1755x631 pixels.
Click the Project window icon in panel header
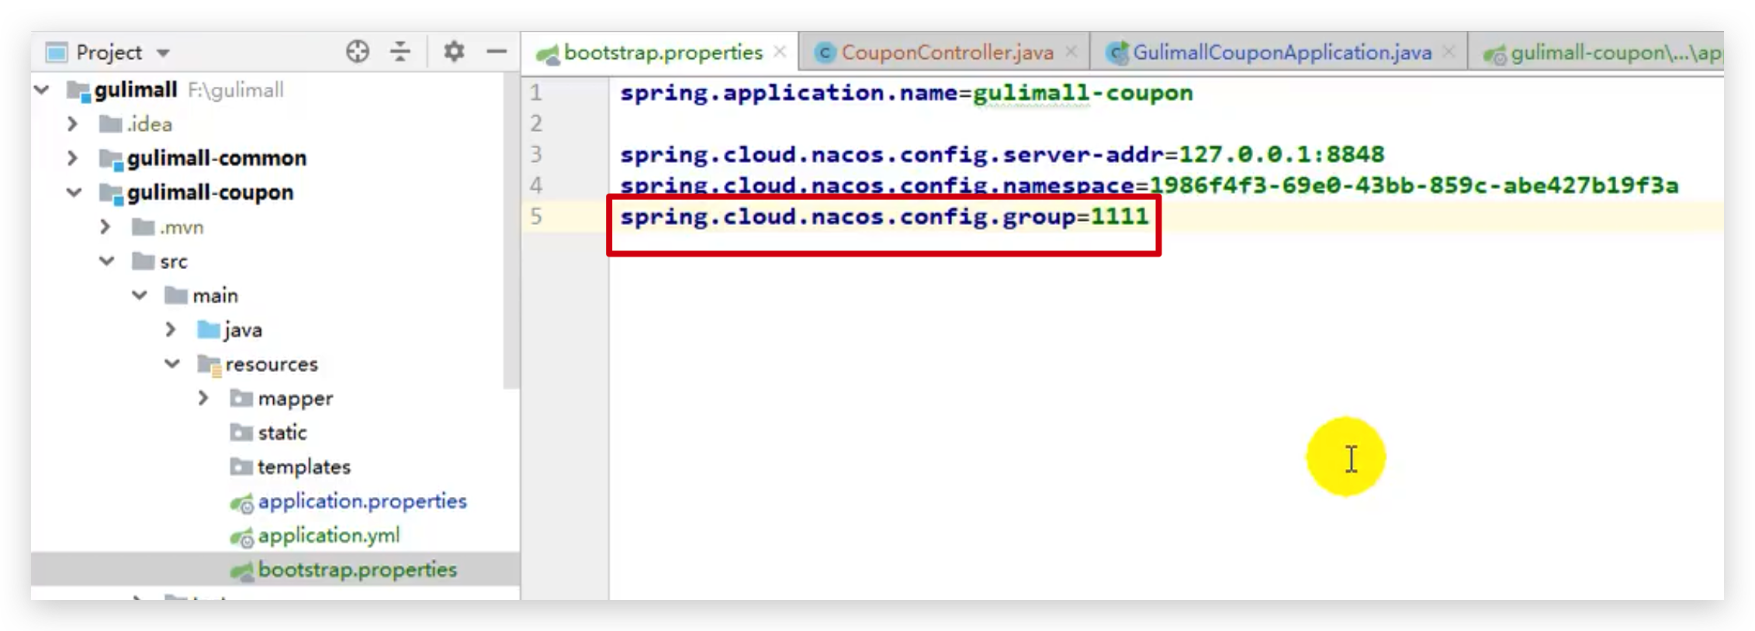click(x=57, y=53)
